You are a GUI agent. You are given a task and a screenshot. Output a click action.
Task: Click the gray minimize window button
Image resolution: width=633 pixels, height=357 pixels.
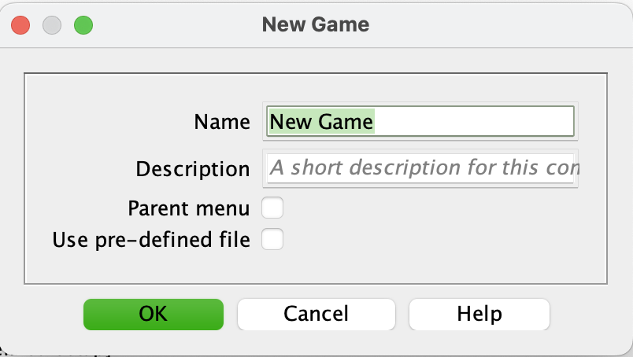point(52,25)
